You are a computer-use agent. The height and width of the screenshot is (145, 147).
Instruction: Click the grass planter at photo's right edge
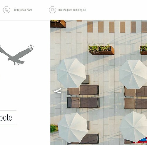point(143,50)
